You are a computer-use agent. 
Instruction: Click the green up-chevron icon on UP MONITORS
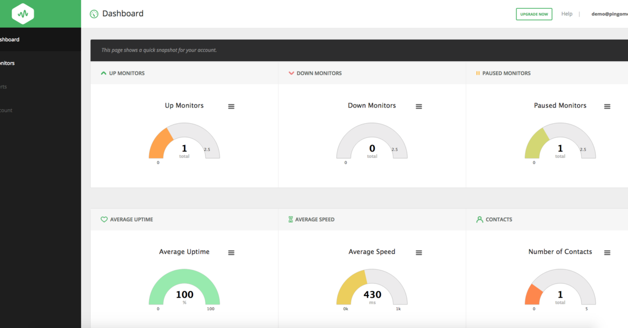tap(103, 73)
